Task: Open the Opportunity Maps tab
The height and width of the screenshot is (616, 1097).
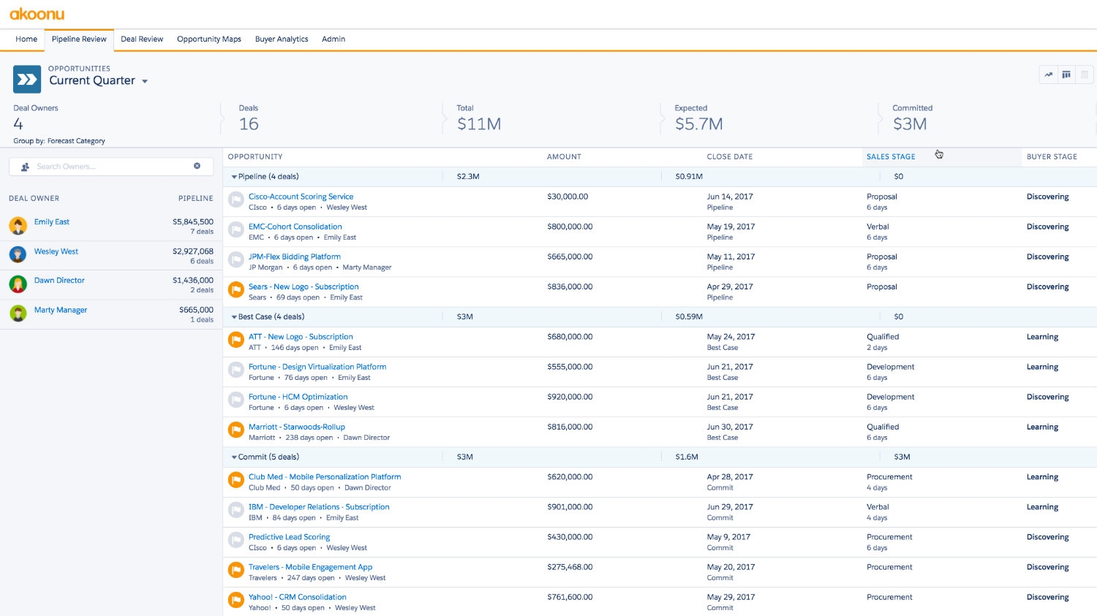Action: 209,39
